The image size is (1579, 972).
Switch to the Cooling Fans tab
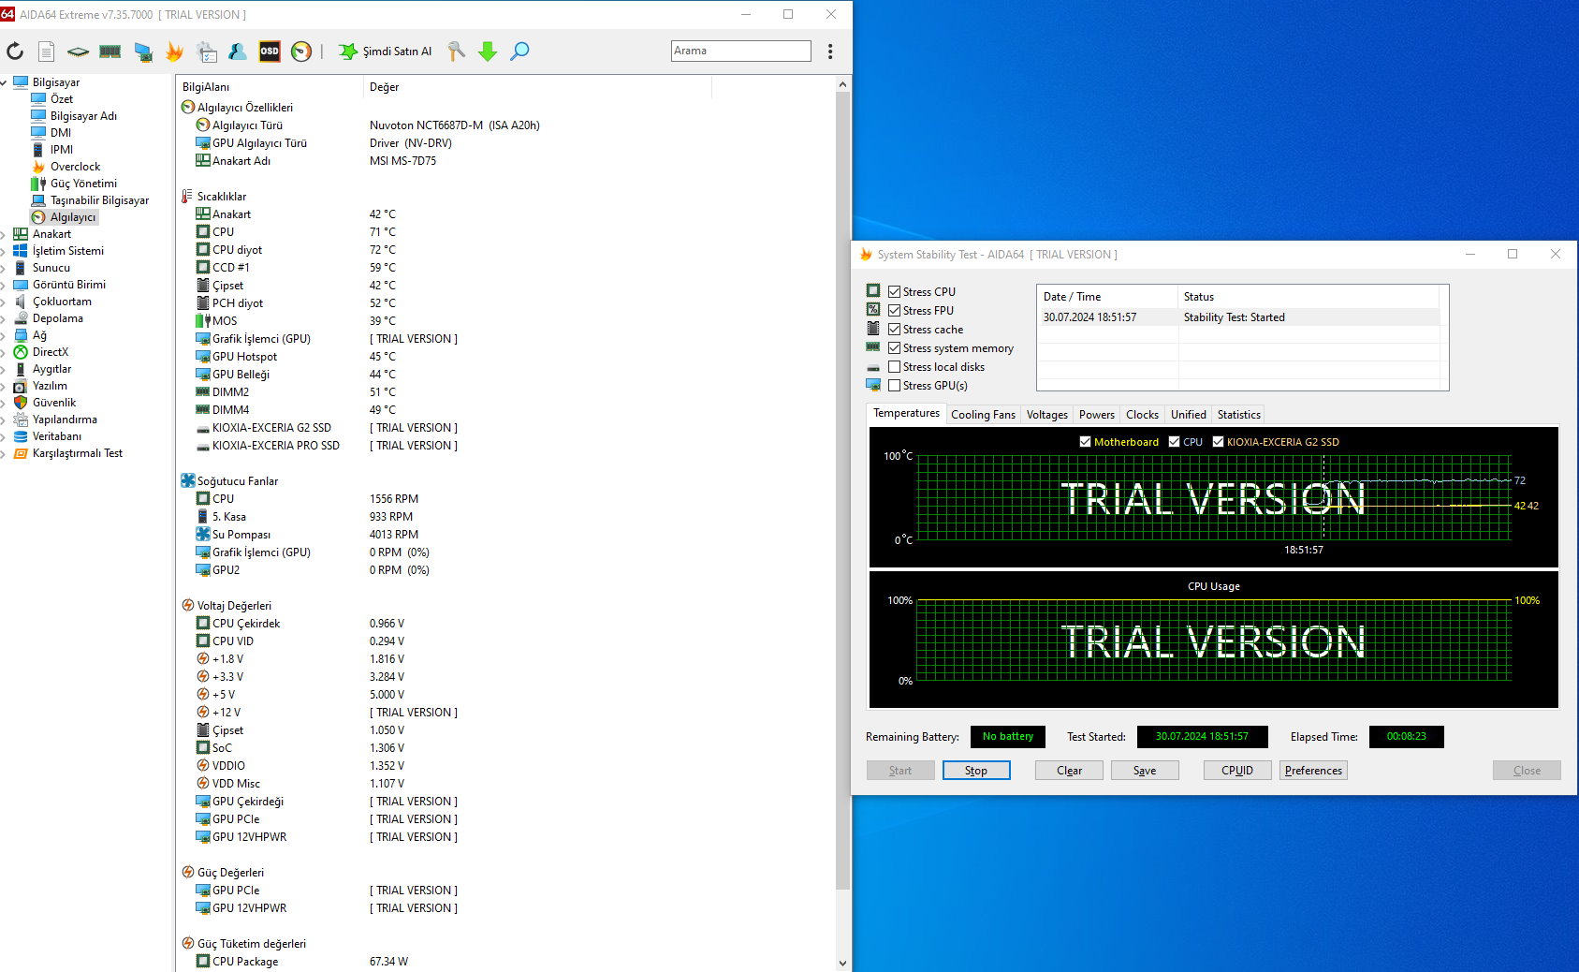[x=983, y=415]
